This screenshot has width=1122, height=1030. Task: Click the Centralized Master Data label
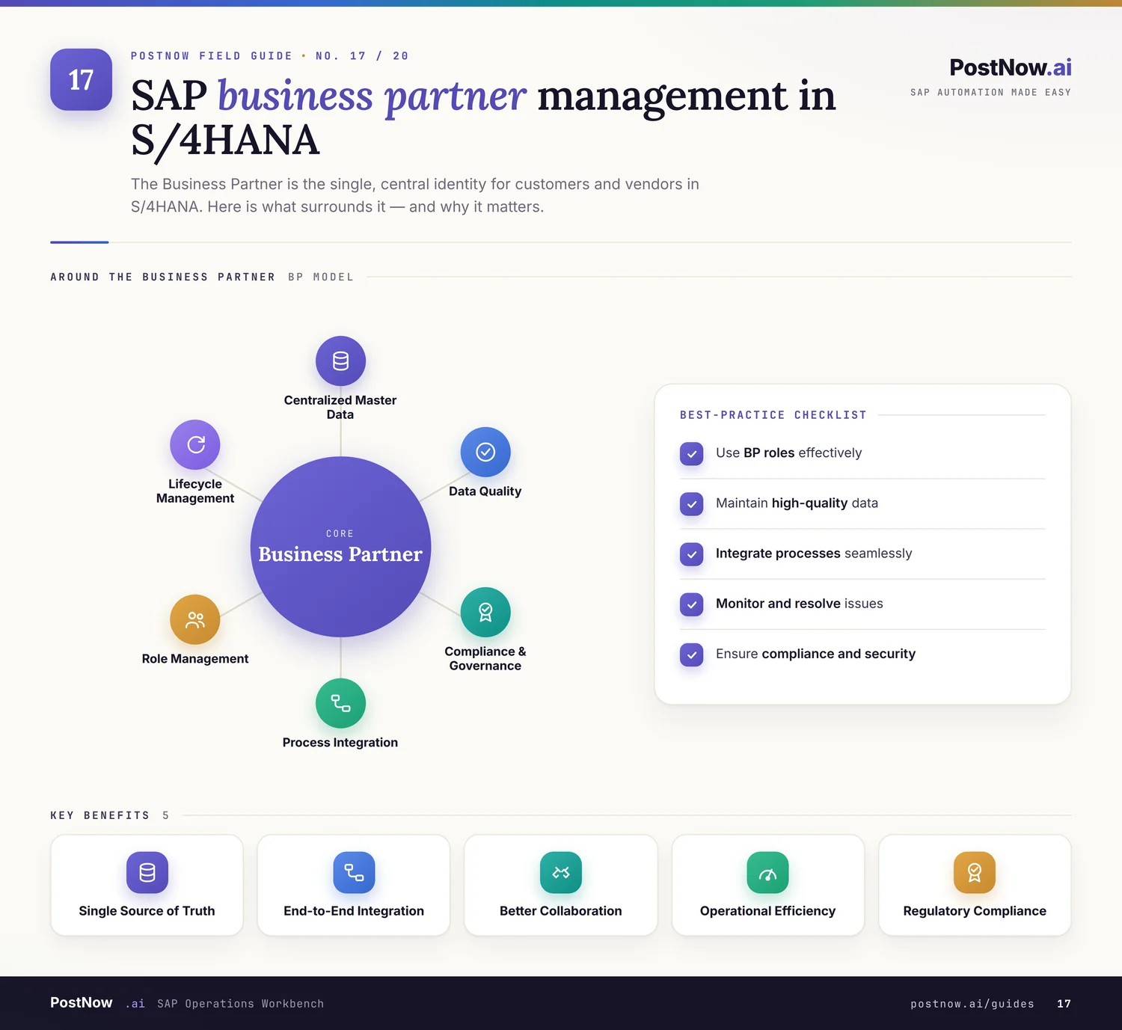click(x=340, y=407)
